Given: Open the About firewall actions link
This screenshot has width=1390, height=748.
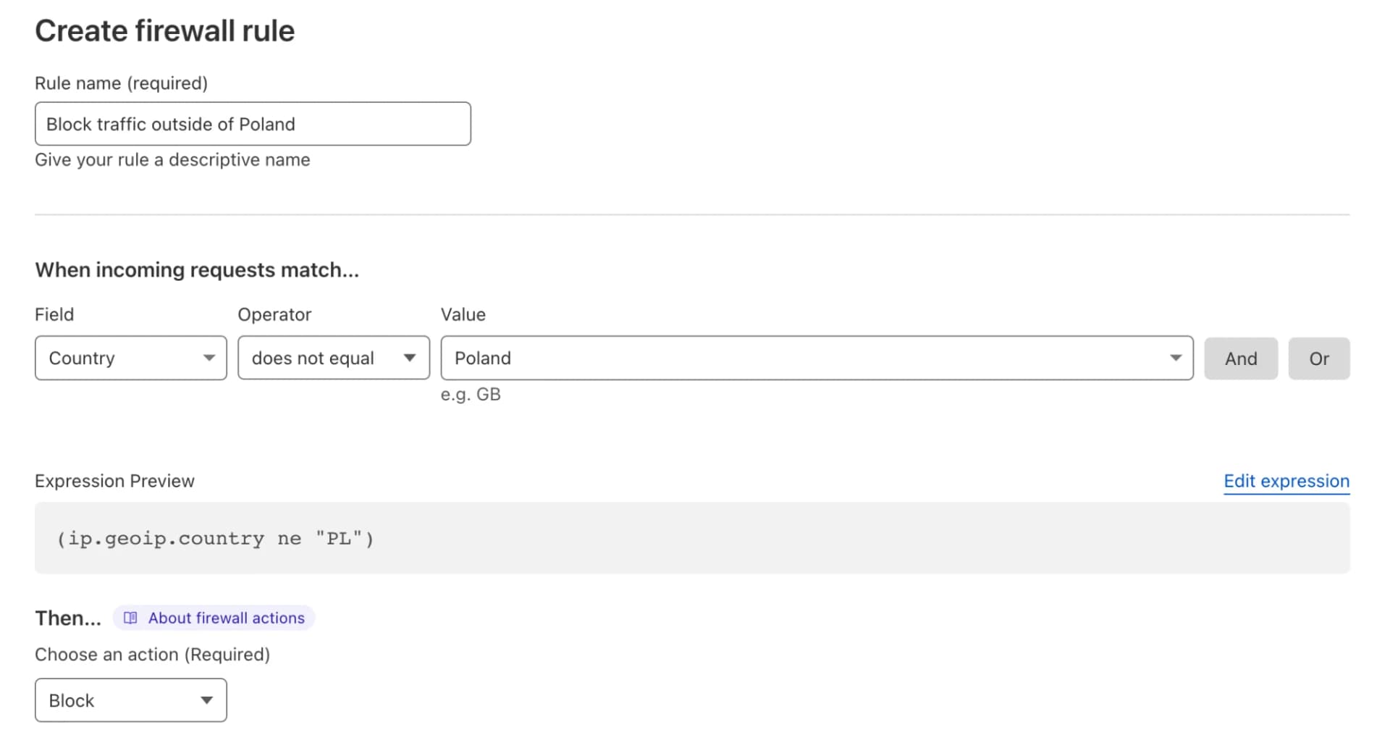Looking at the screenshot, I should click(226, 618).
